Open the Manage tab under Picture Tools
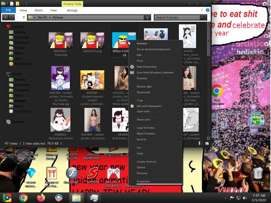The image size is (271, 203). pos(72,10)
